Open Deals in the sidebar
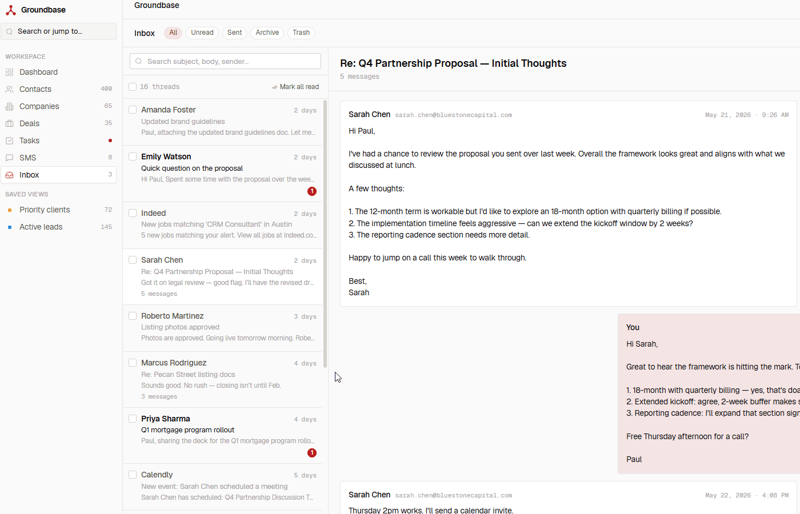800x514 pixels. coord(59,123)
